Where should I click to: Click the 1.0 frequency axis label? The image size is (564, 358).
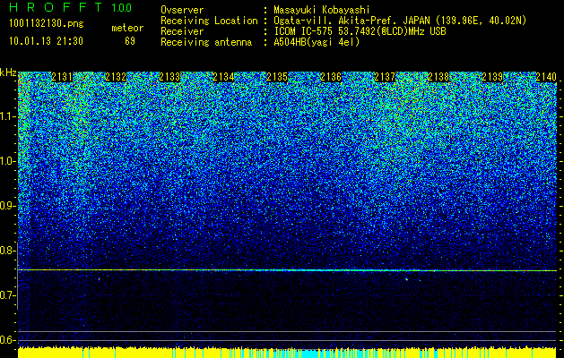click(7, 161)
